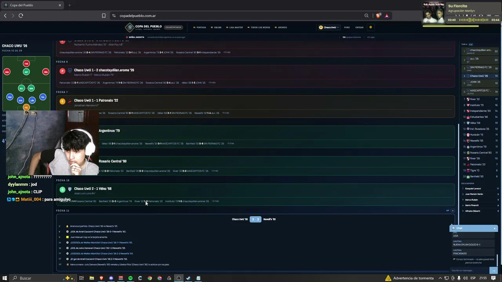Image resolution: width=502 pixels, height=282 pixels.
Task: Open the Brave Shields icon
Action: point(378,16)
